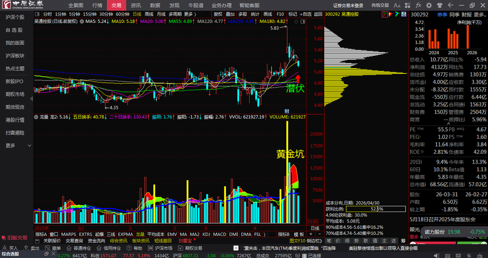Toggle the 复权 adjustment button
This screenshot has width=488, height=258.
tap(218, 14)
